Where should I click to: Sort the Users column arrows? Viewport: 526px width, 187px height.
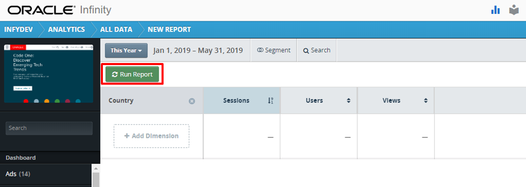pos(348,101)
